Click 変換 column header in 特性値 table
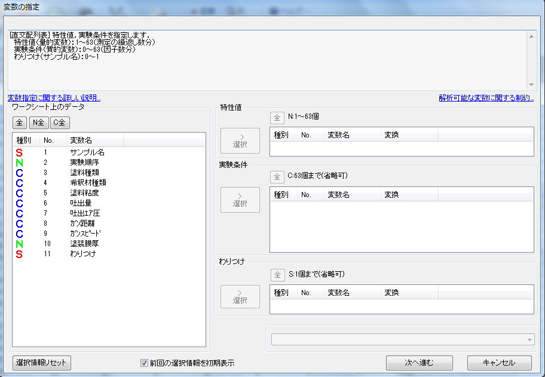The height and width of the screenshot is (377, 545). 409,135
